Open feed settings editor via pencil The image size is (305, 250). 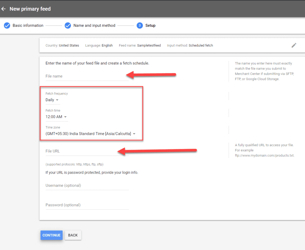[x=294, y=45]
